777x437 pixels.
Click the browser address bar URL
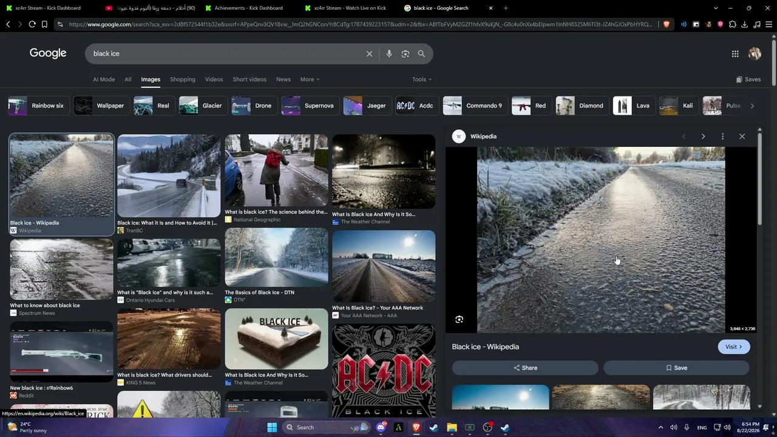[361, 24]
